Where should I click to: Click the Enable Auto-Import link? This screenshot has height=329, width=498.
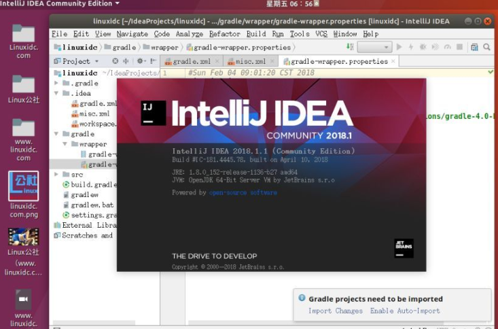click(x=405, y=311)
